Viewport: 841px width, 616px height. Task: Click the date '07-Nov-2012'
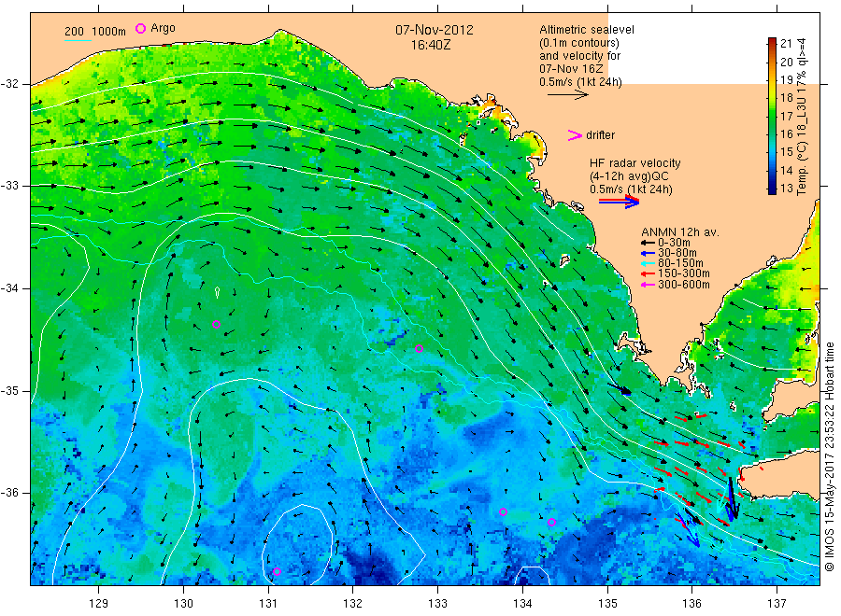tap(435, 30)
